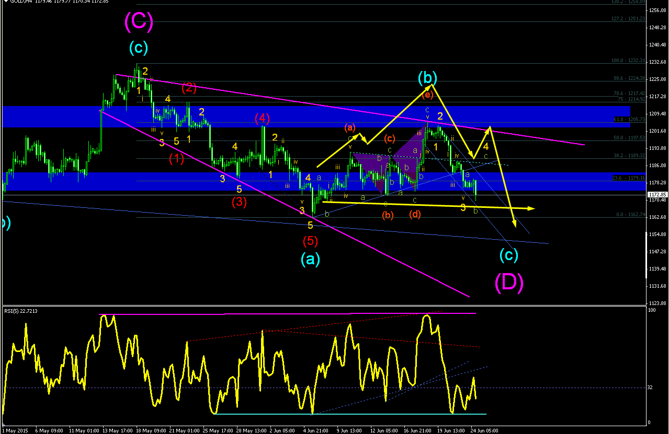Click 1225.08 on the price axis
Image resolution: width=669 pixels, height=434 pixels.
click(x=657, y=79)
